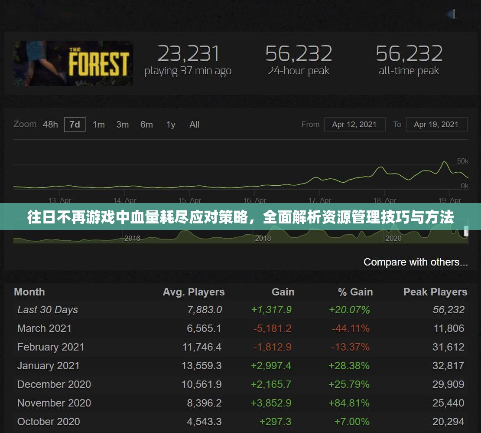Click The Forest game banner thumbnail
This screenshot has width=481, height=433.
pos(73,63)
